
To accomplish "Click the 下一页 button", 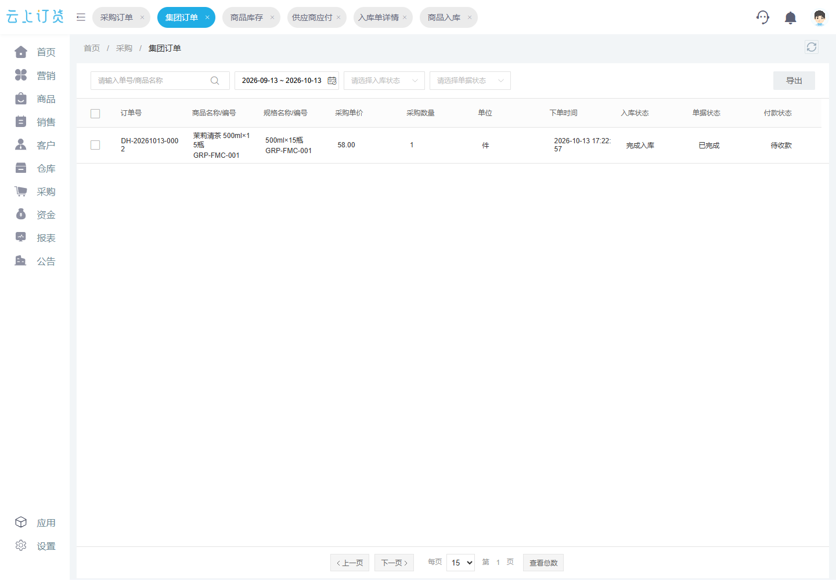I will tap(394, 563).
